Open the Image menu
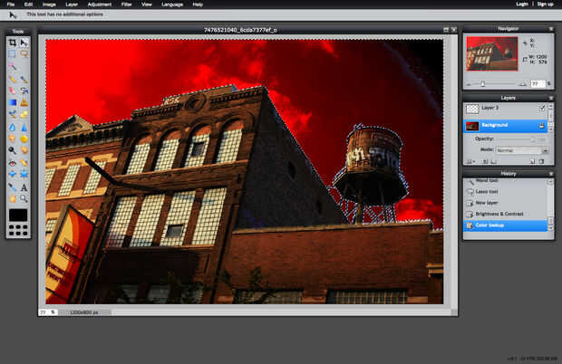 coord(49,5)
